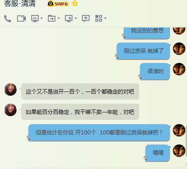Expand dropdown arrow beside remote desktop icon
The image size is (187, 169).
pyautogui.click(x=76, y=18)
